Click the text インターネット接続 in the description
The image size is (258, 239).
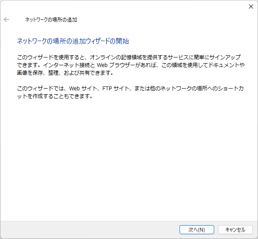tap(66, 65)
